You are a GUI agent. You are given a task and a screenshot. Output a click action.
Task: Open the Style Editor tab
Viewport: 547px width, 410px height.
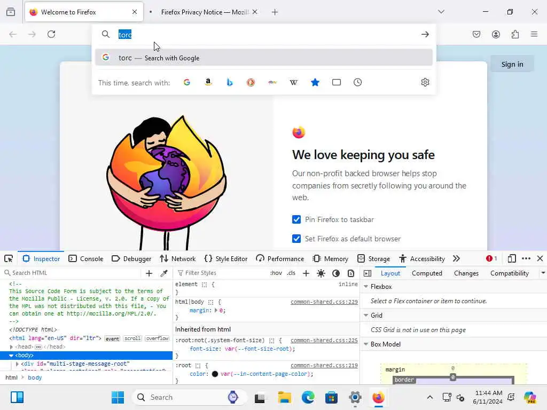[x=226, y=259]
